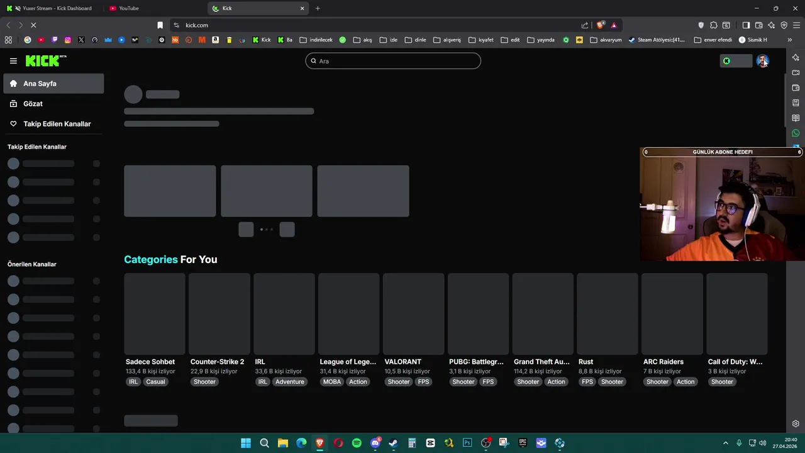Open the Call of Duty category
Screen dimensions: 805x453
(x=735, y=362)
